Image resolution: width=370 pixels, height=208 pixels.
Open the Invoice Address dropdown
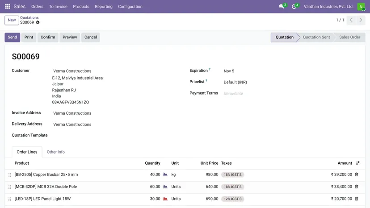coord(72,113)
